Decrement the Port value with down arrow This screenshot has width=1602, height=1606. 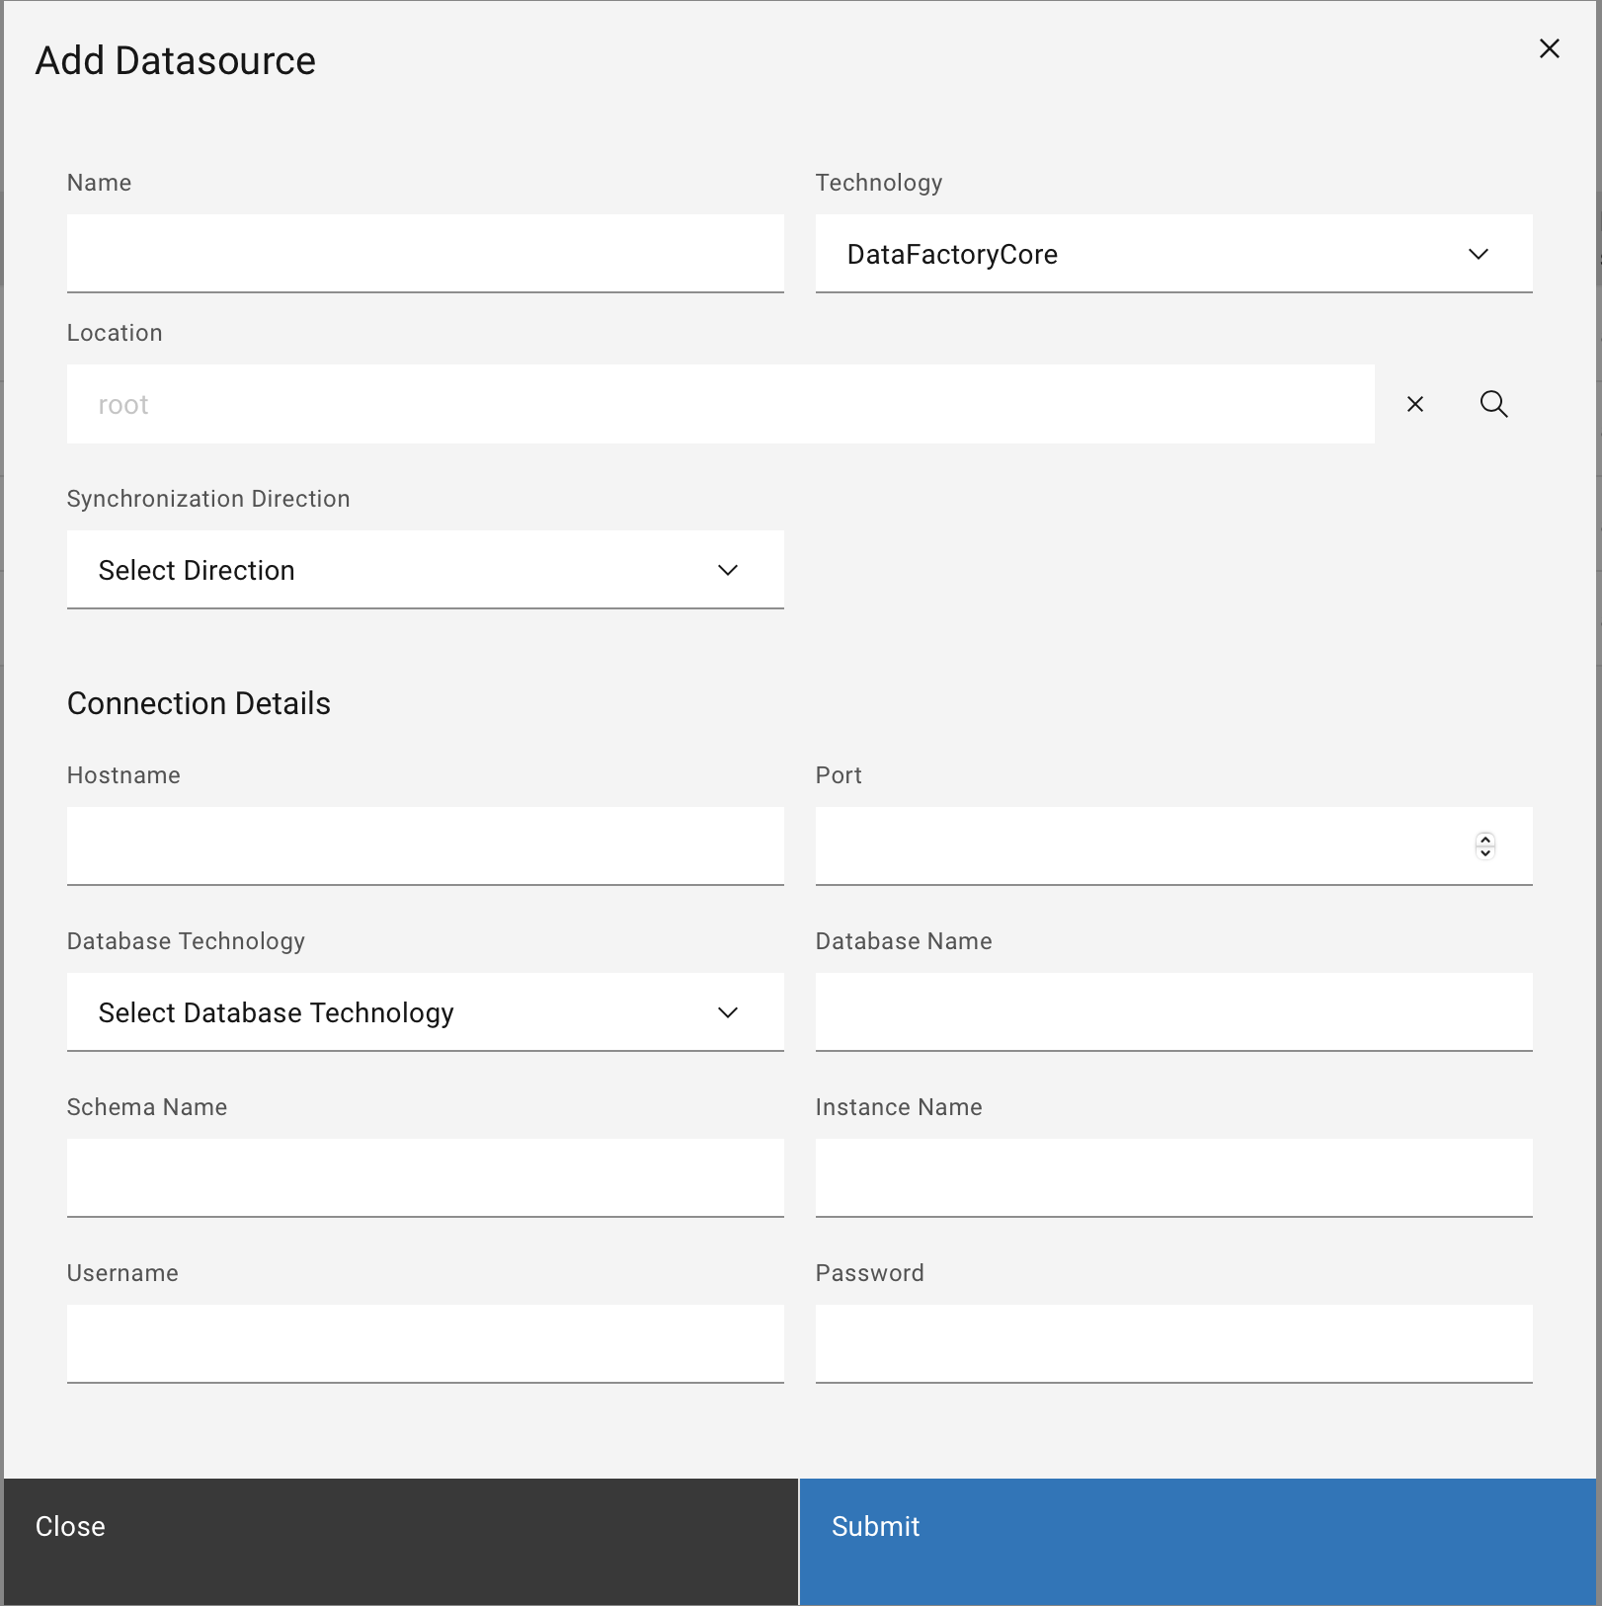point(1484,852)
